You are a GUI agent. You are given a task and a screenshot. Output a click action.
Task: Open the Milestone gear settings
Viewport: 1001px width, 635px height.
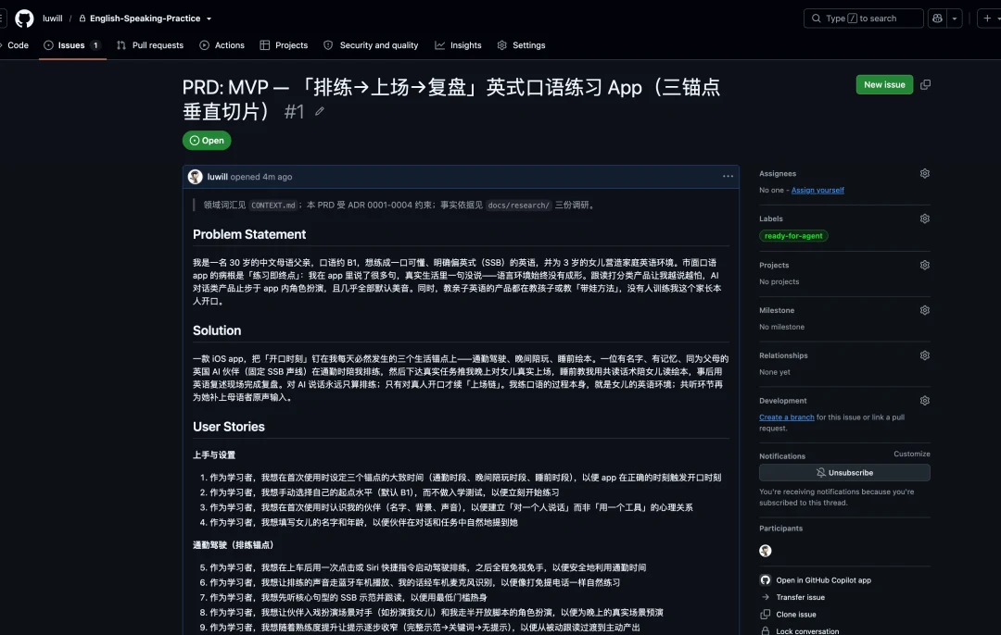coord(924,310)
